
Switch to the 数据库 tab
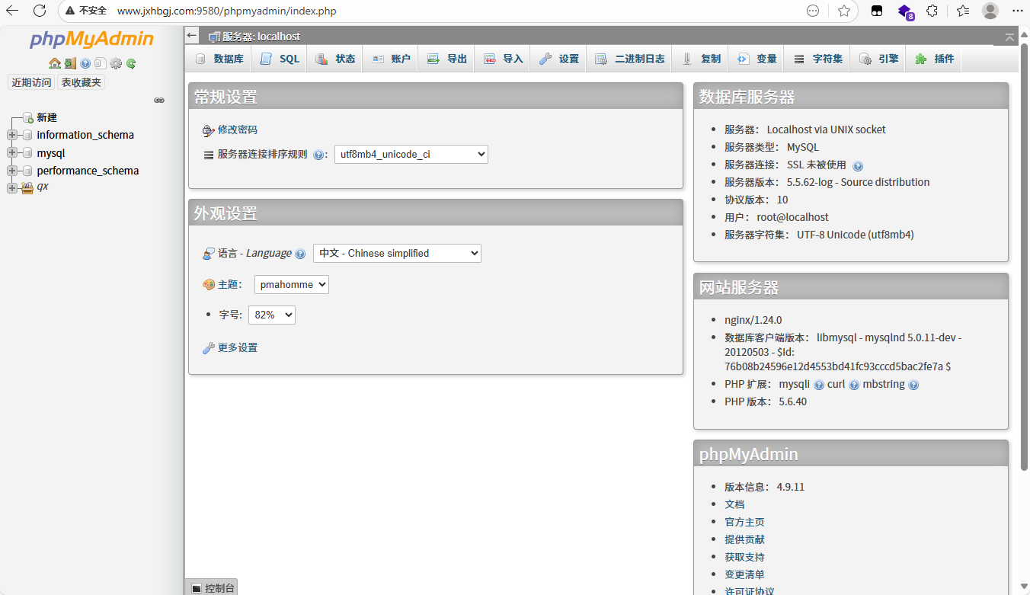219,59
